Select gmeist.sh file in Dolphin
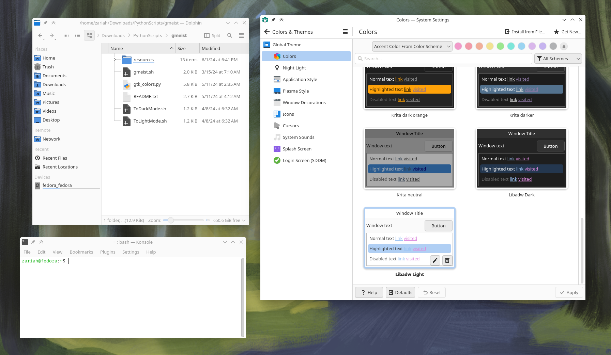Screen dimensions: 611x355 coord(143,72)
